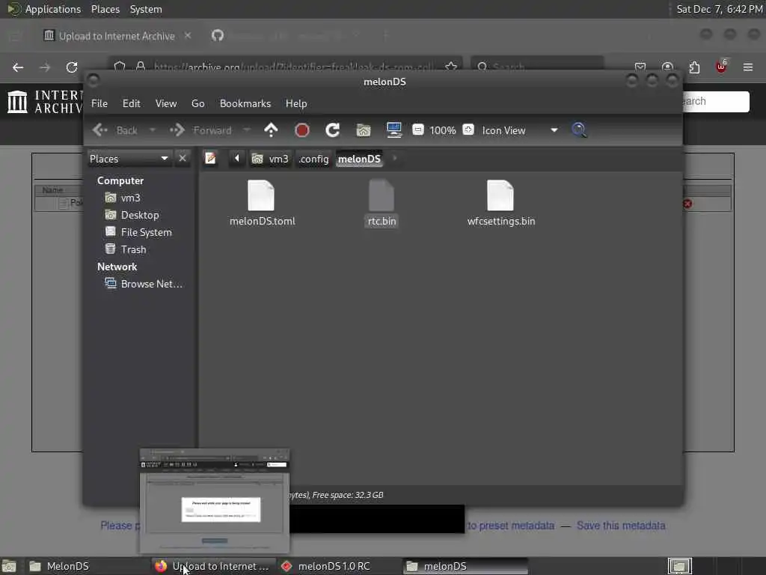
Task: Click the red remove file icon in Archive page
Action: click(687, 204)
